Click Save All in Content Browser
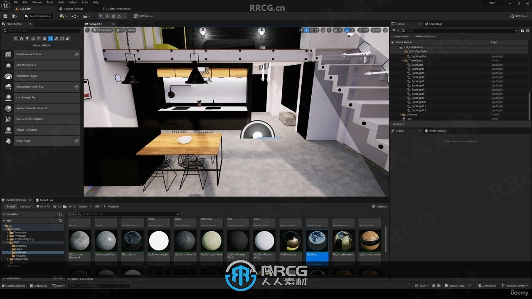Screen dimensions: 532x299 pos(43,206)
